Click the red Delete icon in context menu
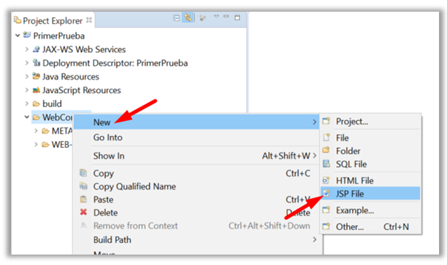The width and height of the screenshot is (447, 265). 83,212
